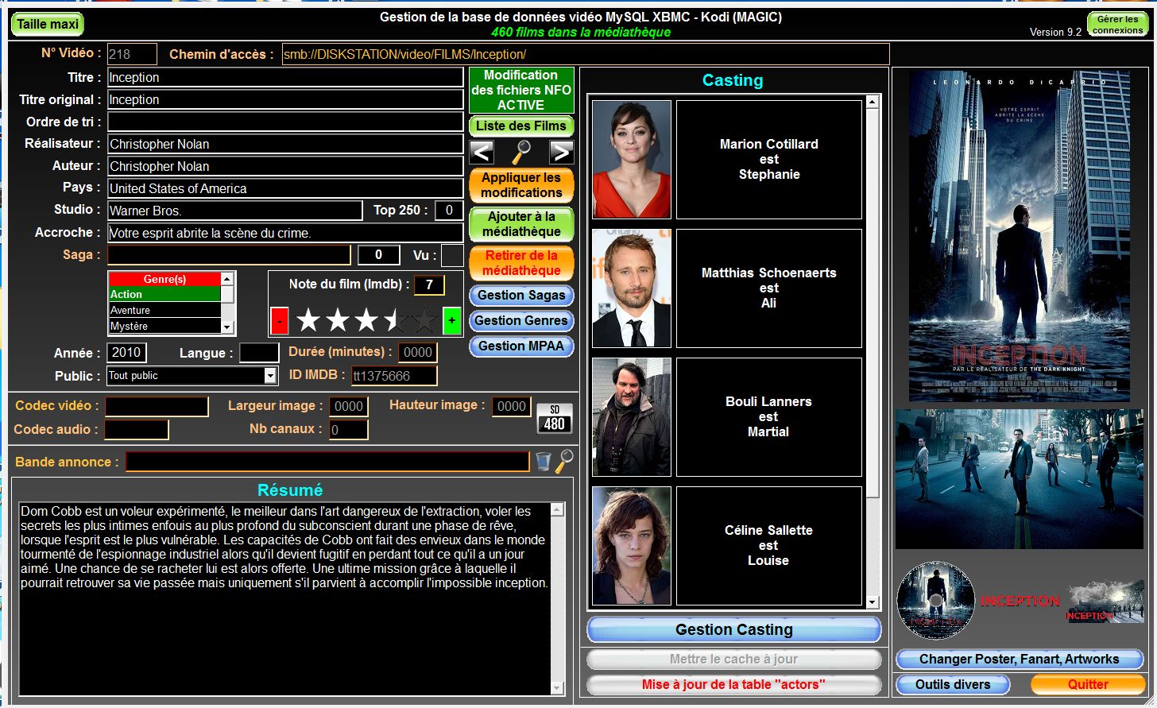Select Mystère in the genre list
Viewport: 1157px width, 708px height.
[x=164, y=326]
